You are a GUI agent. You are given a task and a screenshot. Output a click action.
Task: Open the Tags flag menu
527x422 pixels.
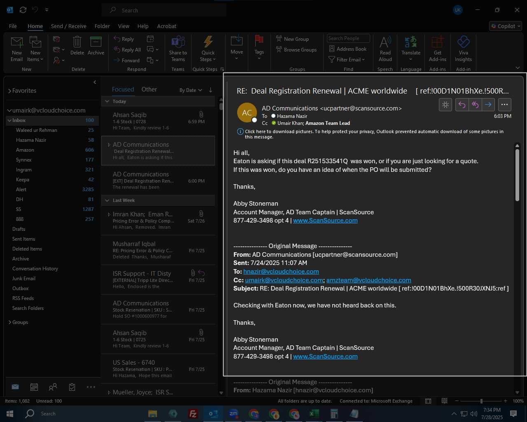(x=259, y=48)
